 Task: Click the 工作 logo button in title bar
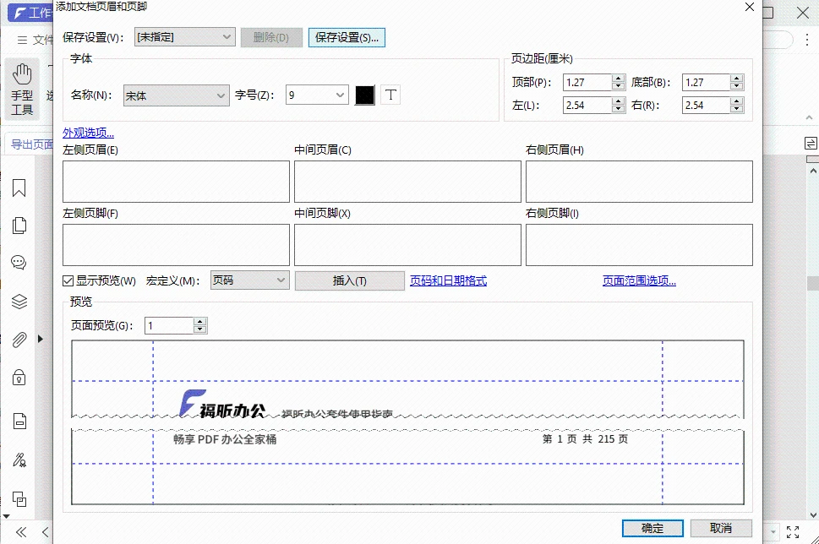(x=31, y=13)
